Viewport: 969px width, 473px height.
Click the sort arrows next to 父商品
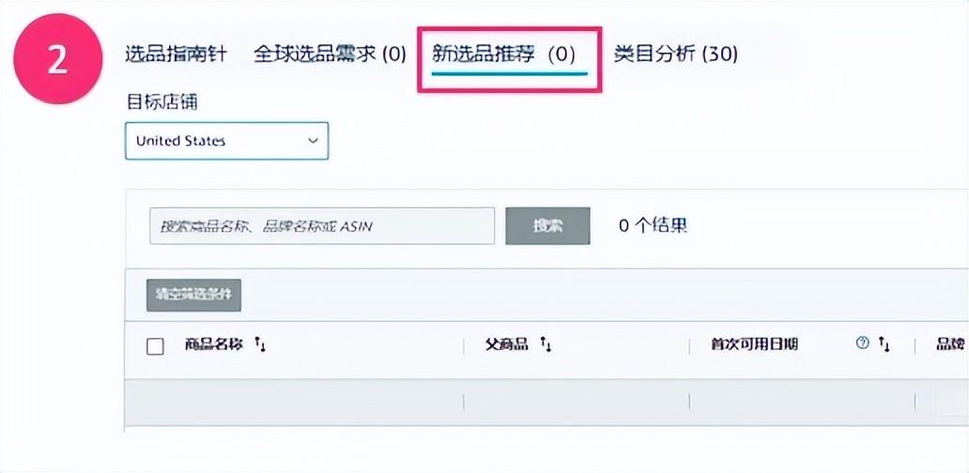546,345
